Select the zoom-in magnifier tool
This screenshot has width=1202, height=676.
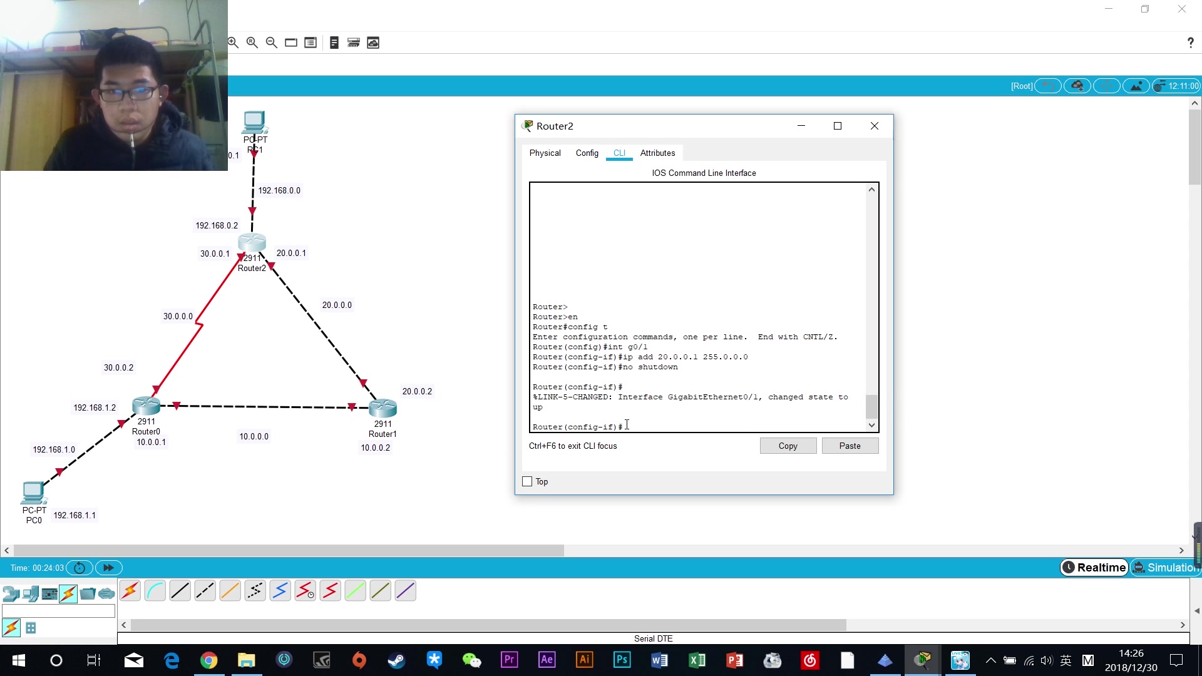234,42
